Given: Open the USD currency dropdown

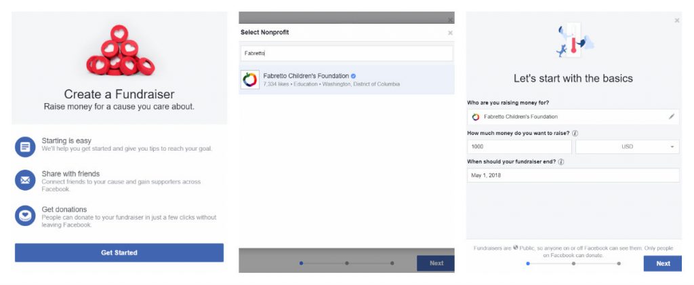Looking at the screenshot, I should (x=627, y=147).
